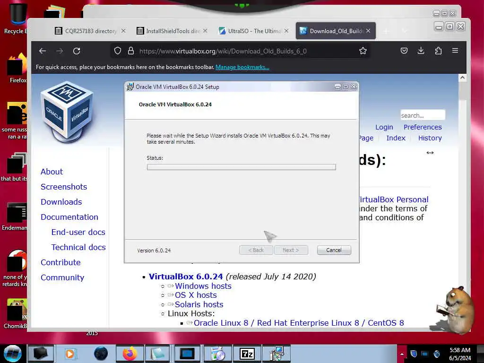The image size is (484, 363).
Task: Open the 7-Zip taskbar button
Action: coord(247,354)
